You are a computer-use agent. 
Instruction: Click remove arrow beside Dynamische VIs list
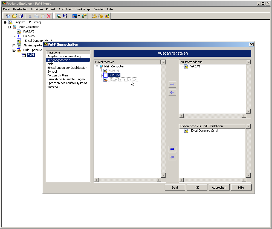click(x=172, y=157)
